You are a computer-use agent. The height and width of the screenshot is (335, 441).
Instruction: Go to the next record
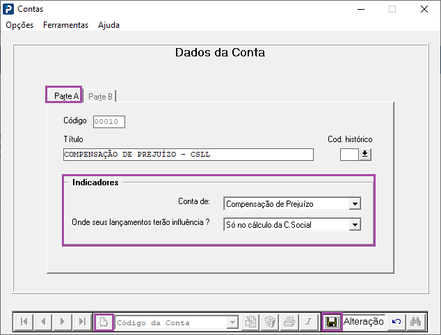click(x=63, y=322)
